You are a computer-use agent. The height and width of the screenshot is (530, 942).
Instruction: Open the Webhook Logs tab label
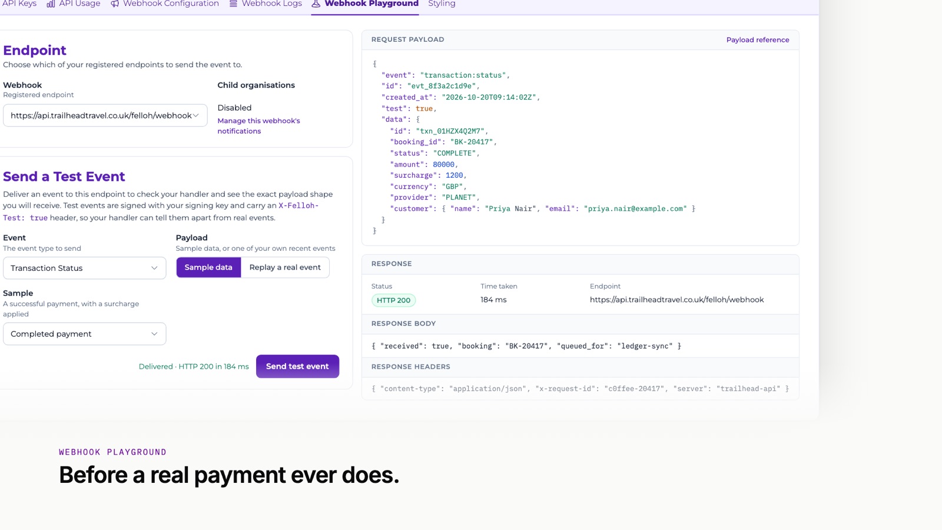(x=272, y=4)
